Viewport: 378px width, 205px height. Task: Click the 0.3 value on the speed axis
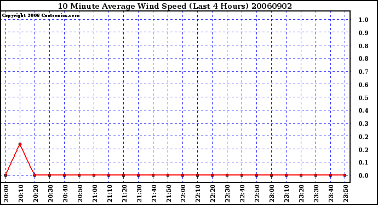(x=363, y=124)
